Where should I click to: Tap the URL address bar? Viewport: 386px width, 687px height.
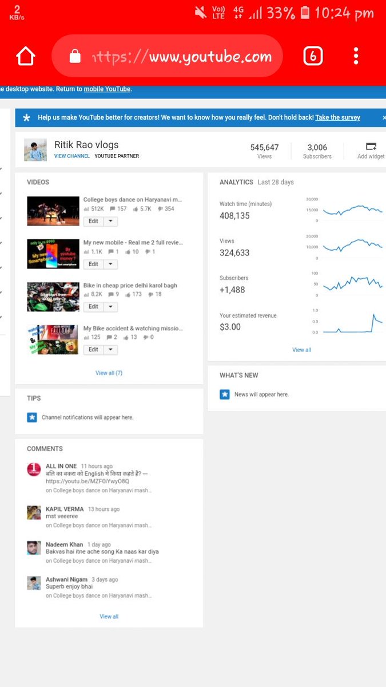tap(168, 56)
